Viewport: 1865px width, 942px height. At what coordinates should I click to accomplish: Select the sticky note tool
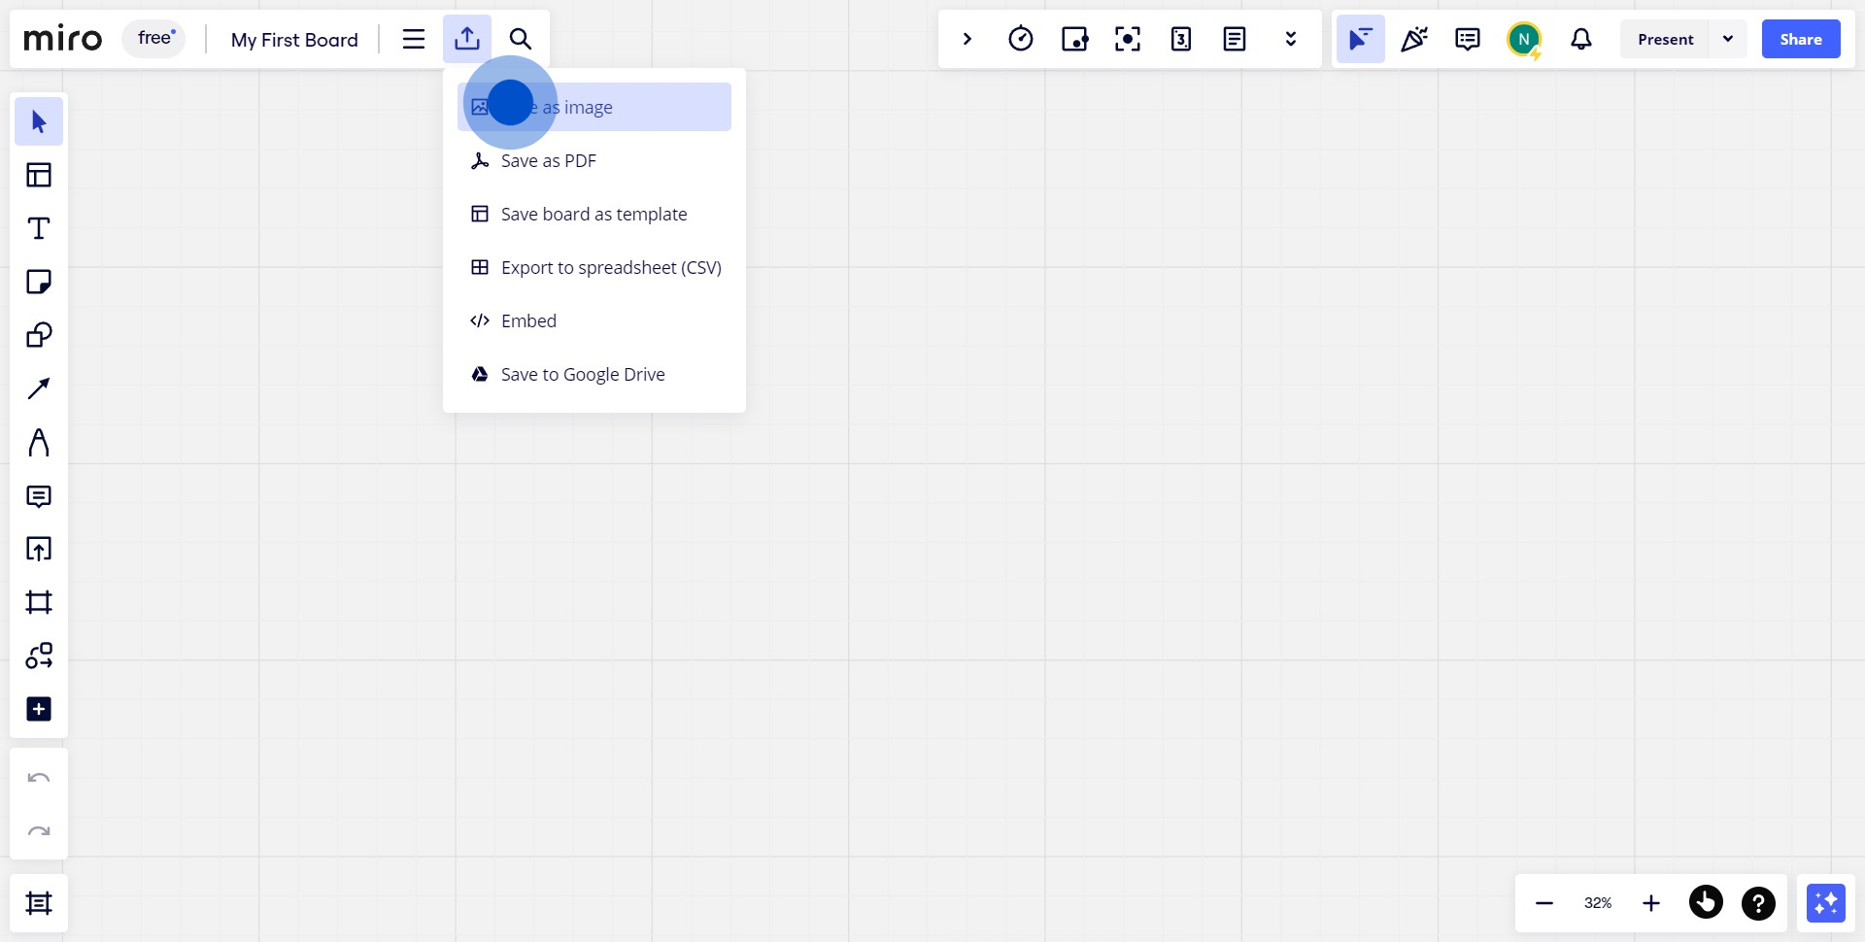(39, 282)
